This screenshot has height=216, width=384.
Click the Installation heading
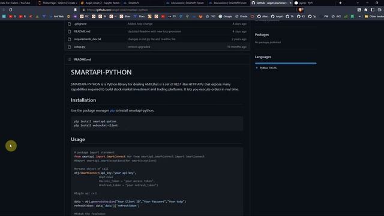click(x=83, y=100)
